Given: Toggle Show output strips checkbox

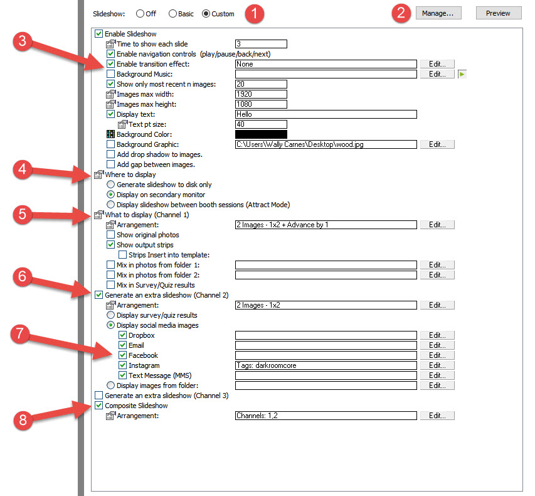Looking at the screenshot, I should pos(110,245).
